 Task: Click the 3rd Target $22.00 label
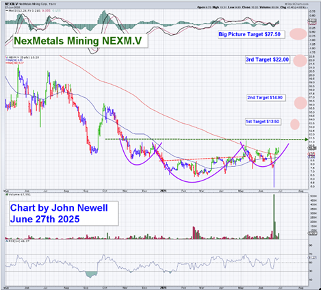point(268,60)
